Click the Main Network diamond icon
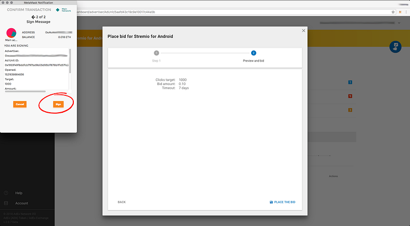 57,10
